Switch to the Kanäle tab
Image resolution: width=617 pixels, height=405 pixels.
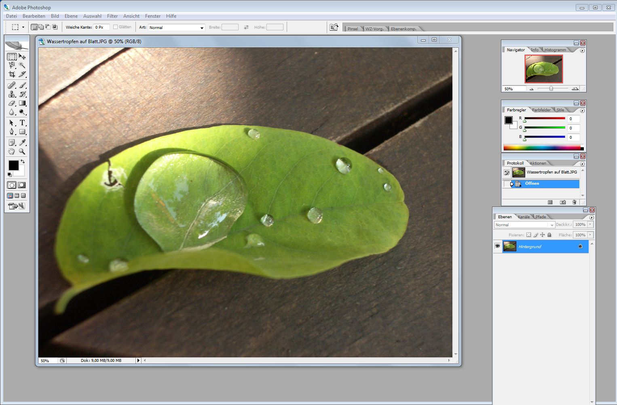pyautogui.click(x=524, y=217)
